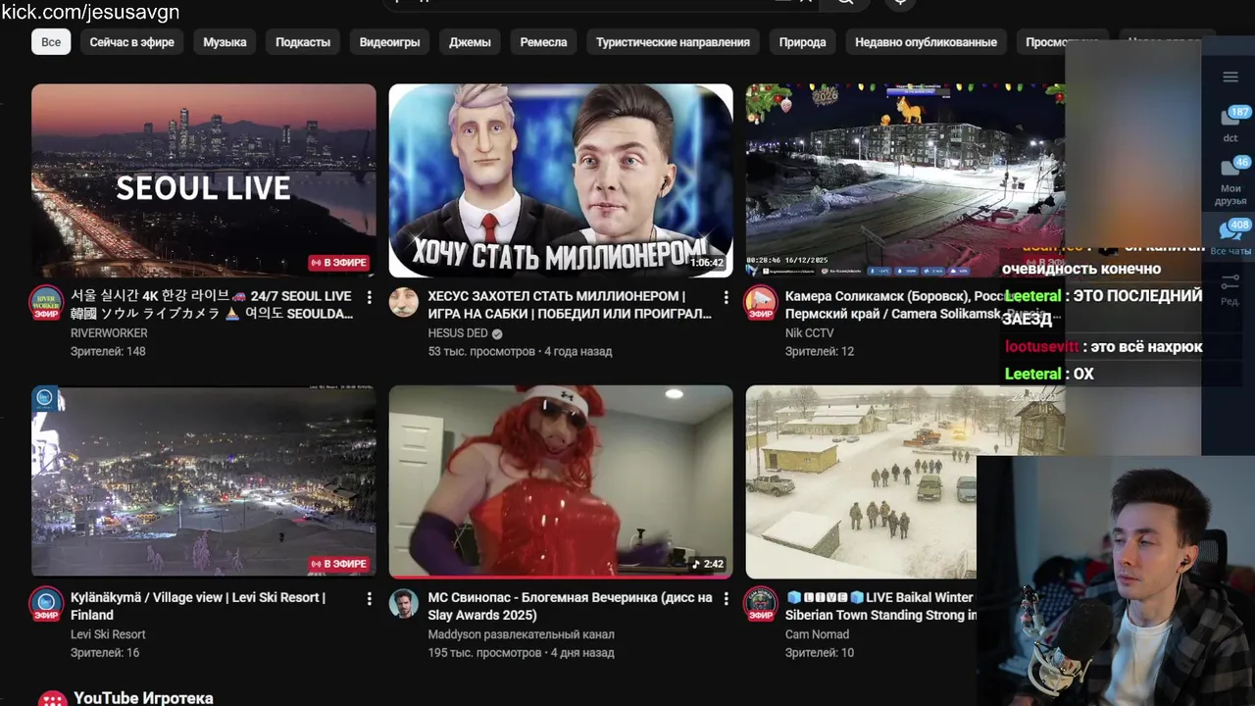Image resolution: width=1255 pixels, height=706 pixels.
Task: Open the Baikal Winter live thumbnail
Action: [861, 480]
